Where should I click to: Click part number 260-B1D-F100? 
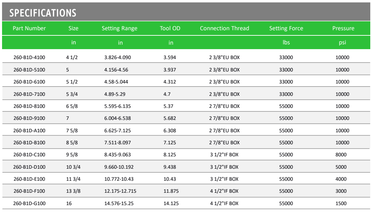coord(29,191)
